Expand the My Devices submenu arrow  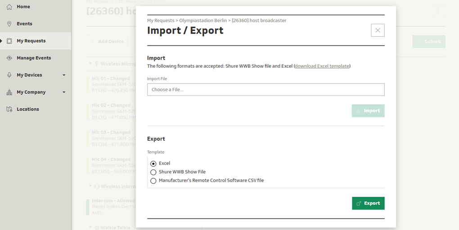pyautogui.click(x=64, y=75)
